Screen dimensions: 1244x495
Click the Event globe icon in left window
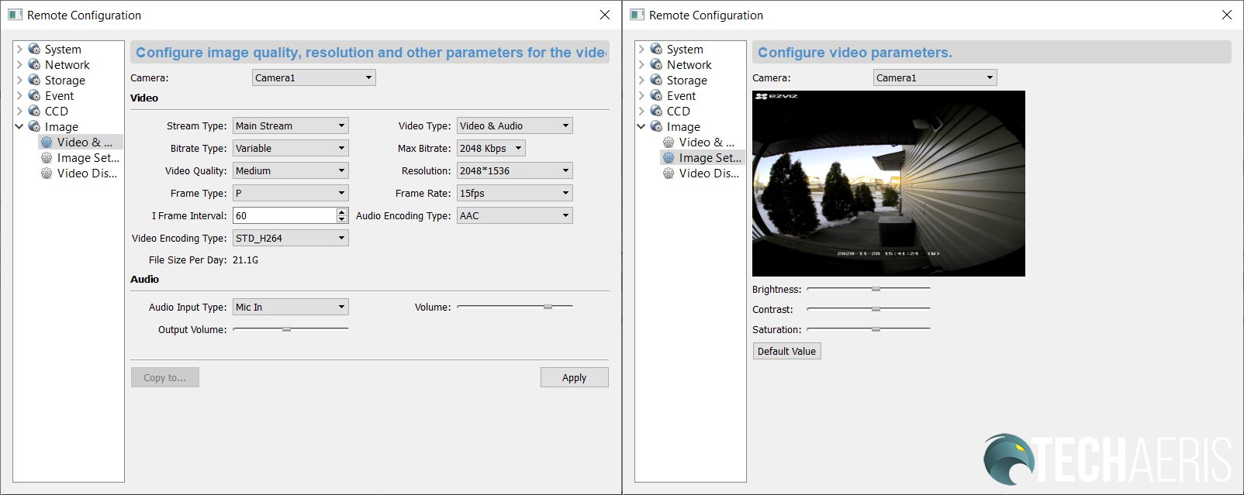click(34, 95)
